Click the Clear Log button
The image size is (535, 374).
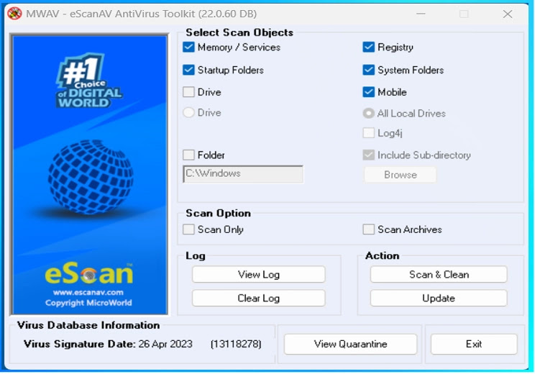(259, 298)
